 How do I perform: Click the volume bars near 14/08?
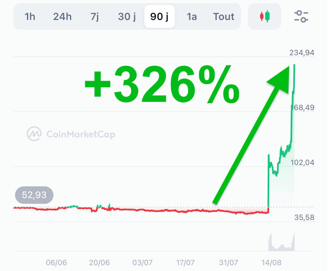(281, 244)
